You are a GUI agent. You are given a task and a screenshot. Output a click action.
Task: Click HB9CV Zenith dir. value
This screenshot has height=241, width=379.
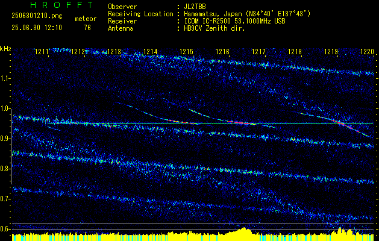coord(215,28)
